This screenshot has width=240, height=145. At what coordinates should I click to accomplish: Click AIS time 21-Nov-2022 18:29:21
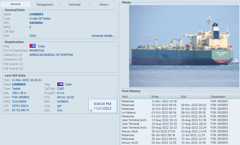pos(27,80)
